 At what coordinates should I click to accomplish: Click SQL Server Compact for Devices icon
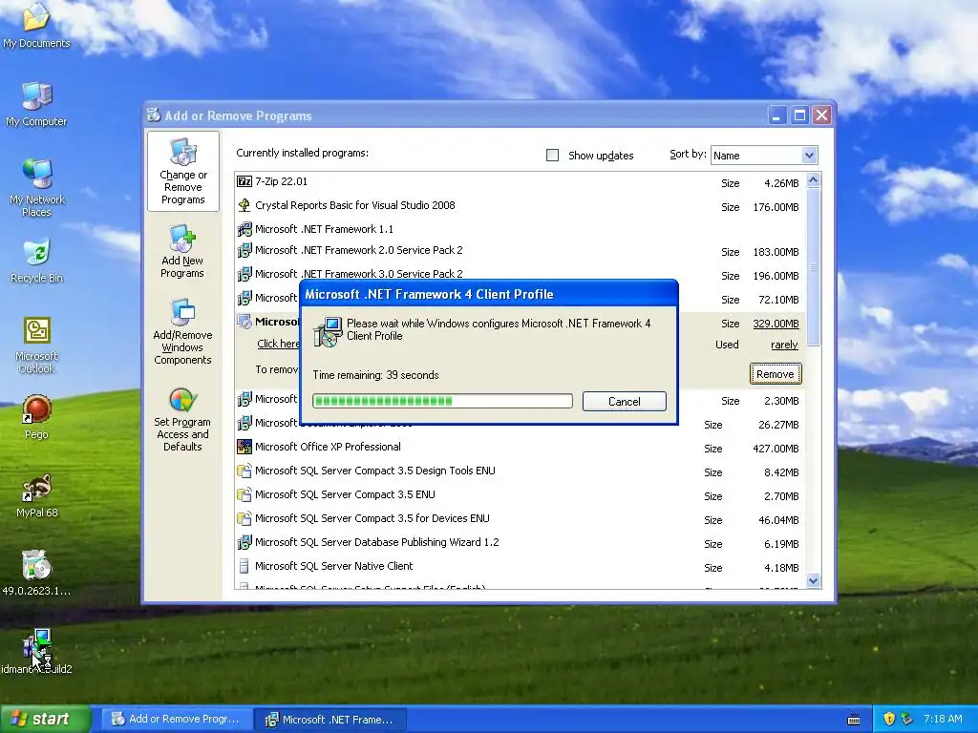[x=244, y=518]
